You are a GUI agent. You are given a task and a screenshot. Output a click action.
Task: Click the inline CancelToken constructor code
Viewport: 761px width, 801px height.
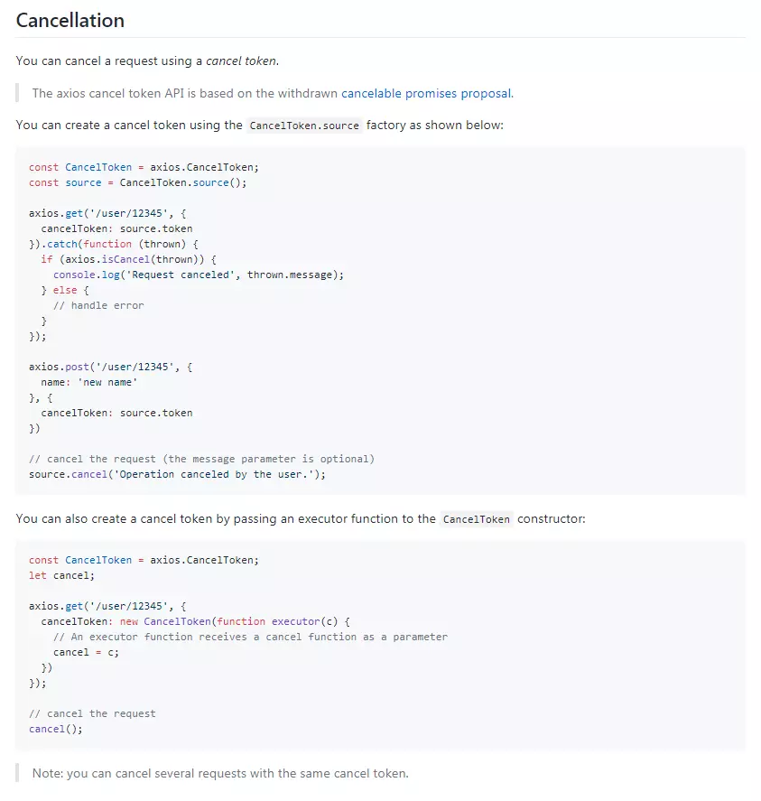tap(476, 519)
